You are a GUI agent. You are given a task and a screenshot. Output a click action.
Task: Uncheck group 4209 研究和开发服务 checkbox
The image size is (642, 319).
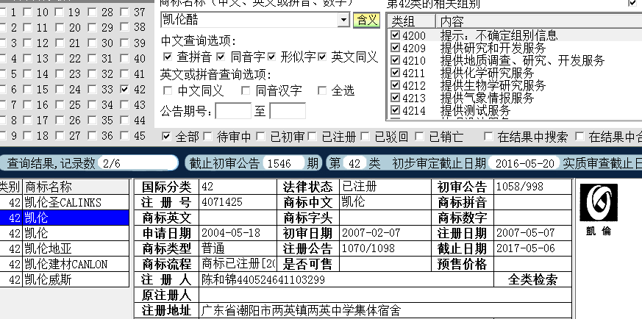[395, 48]
